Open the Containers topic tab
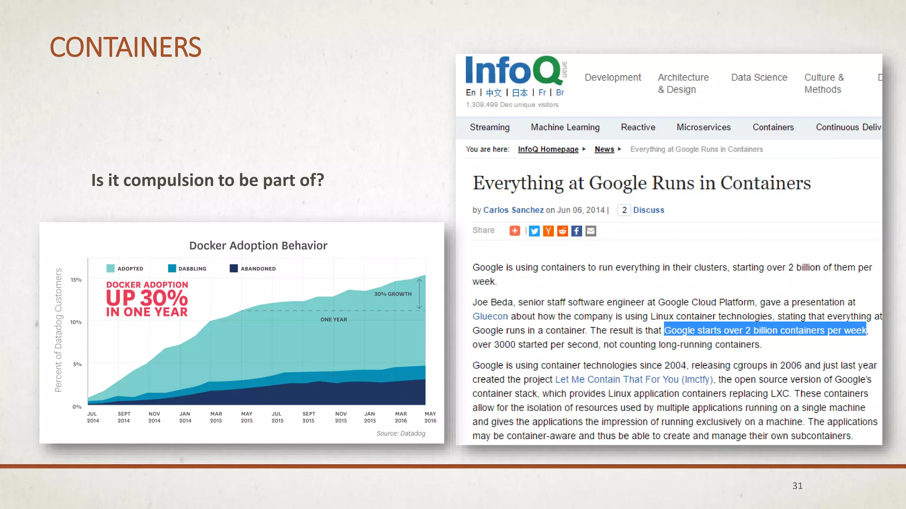906x509 pixels. [x=773, y=127]
